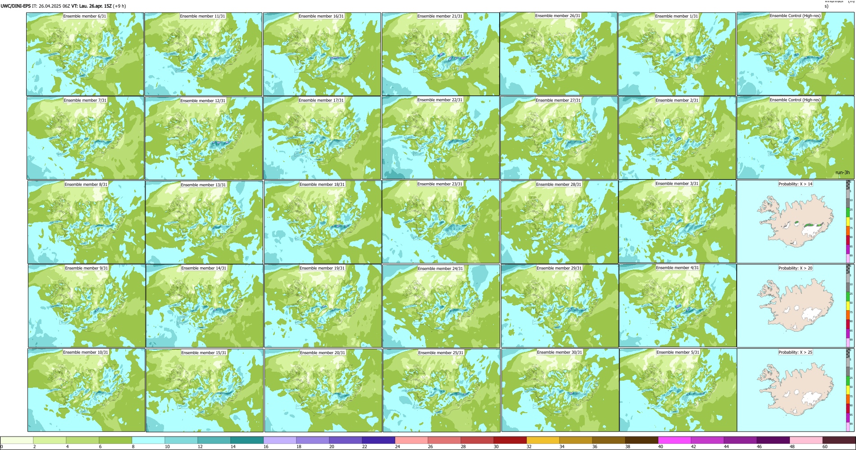Viewport: 856px width, 450px height.
Task: Open the Ensemble member 9/31 map
Action: click(x=87, y=306)
